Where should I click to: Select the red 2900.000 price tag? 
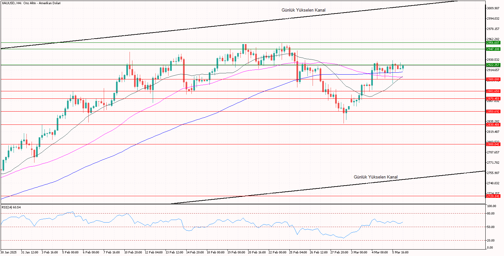(493, 79)
